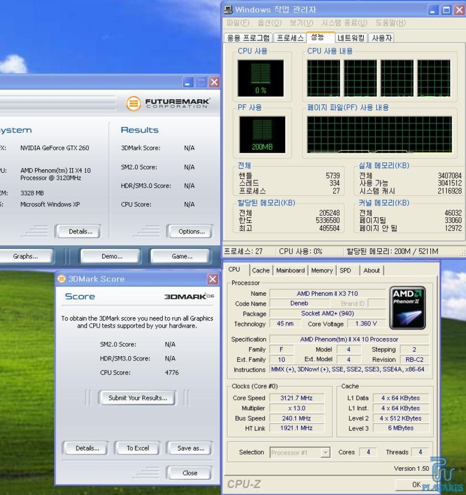This screenshot has height=495, width=466.
Task: Open the Mainboard tab in CPU-Z
Action: pos(290,270)
